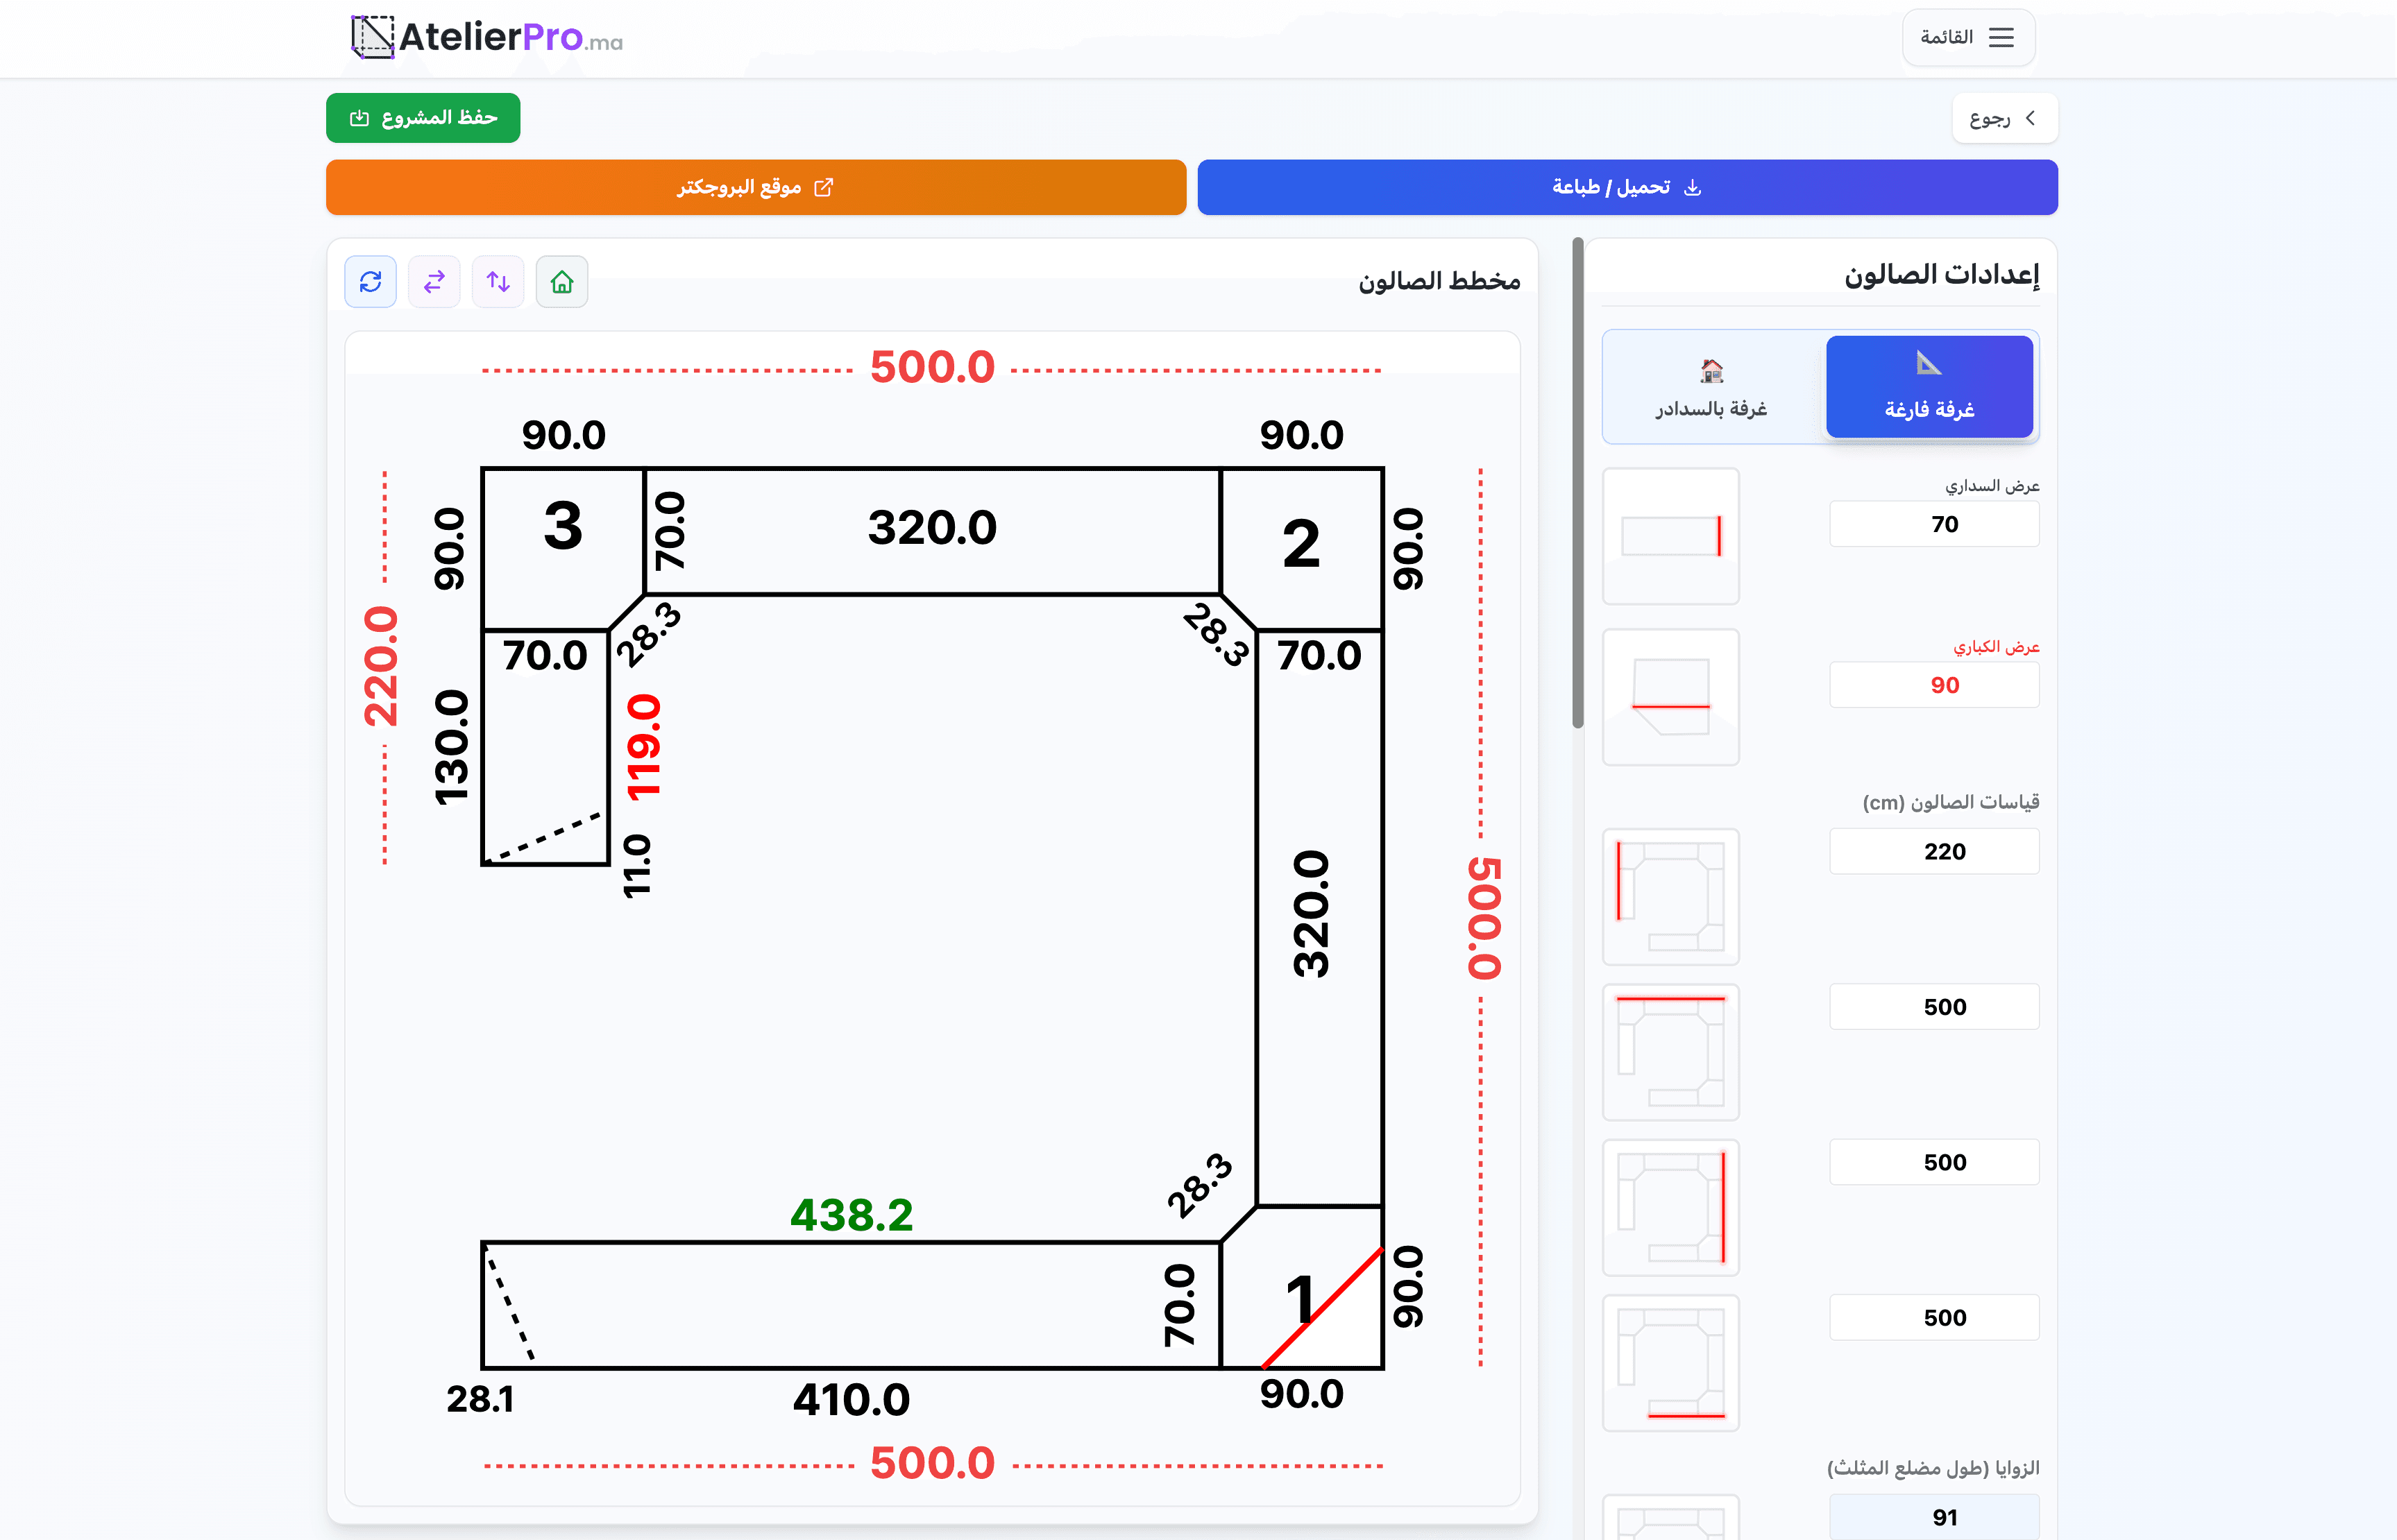
Task: Click the red 119.0 measurement
Action: pyautogui.click(x=643, y=748)
